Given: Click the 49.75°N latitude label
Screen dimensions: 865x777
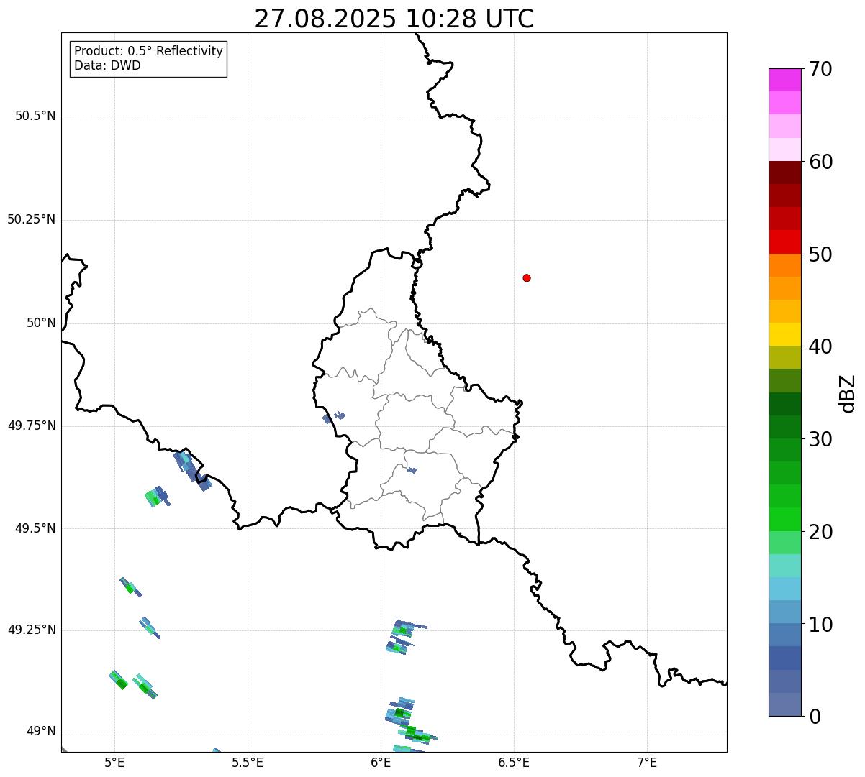Looking at the screenshot, I should click(31, 426).
